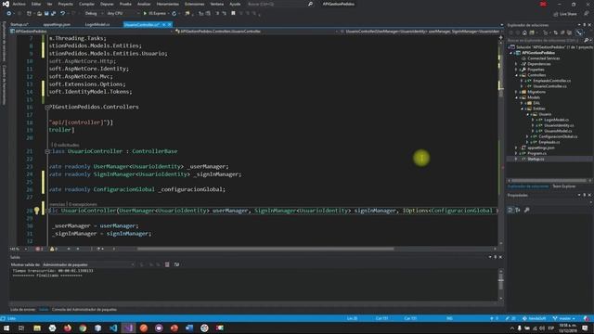
Task: Open the Herramientas menu
Action: (167, 4)
